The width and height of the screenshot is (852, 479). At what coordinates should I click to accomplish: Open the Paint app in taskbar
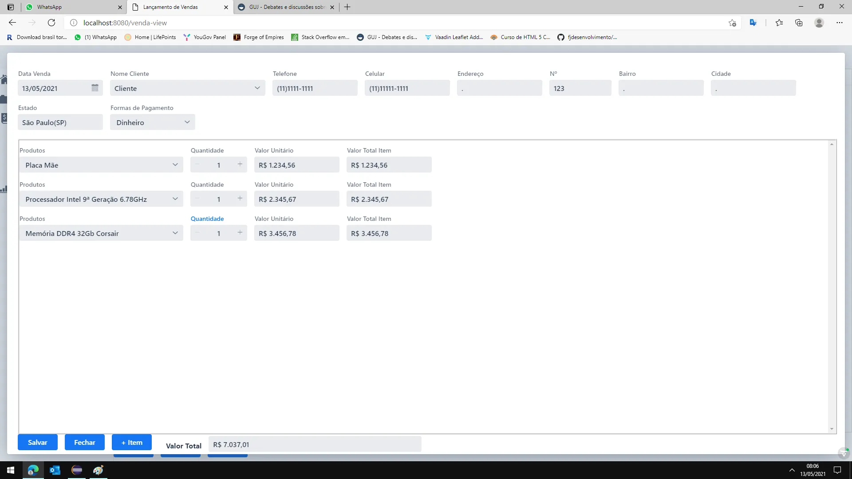[x=99, y=470]
